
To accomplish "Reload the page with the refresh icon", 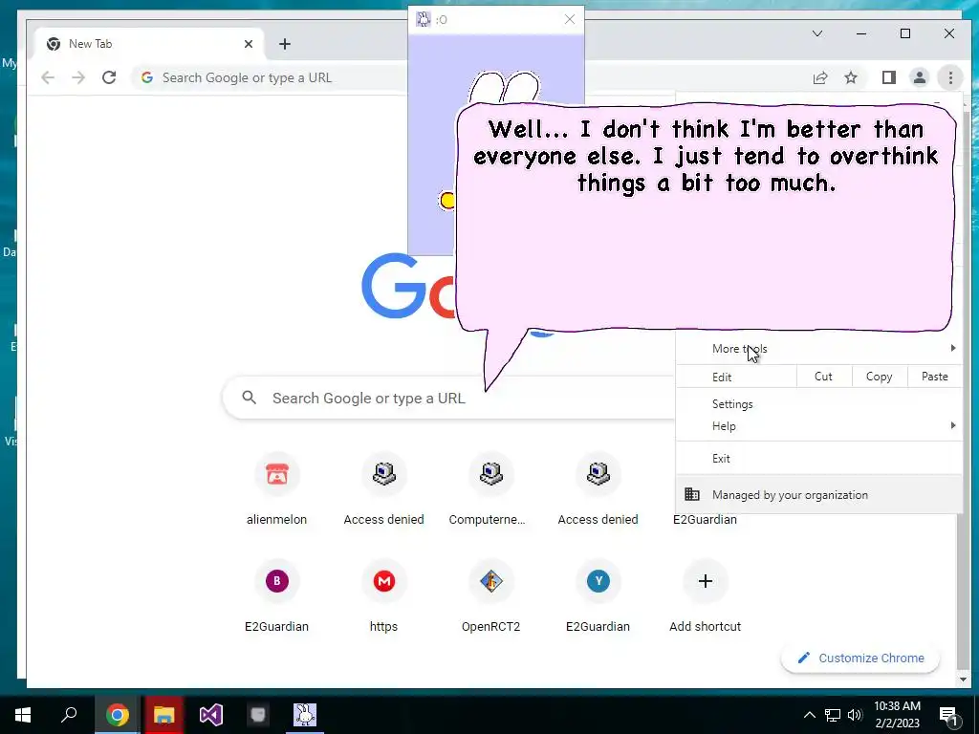I will click(x=109, y=77).
